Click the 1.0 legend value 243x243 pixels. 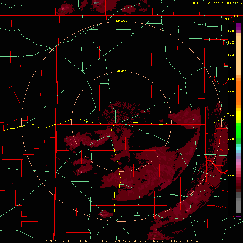pyautogui.click(x=231, y=162)
